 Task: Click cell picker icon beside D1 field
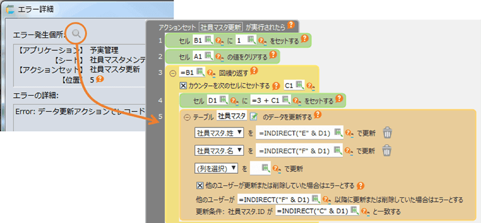click(224, 100)
